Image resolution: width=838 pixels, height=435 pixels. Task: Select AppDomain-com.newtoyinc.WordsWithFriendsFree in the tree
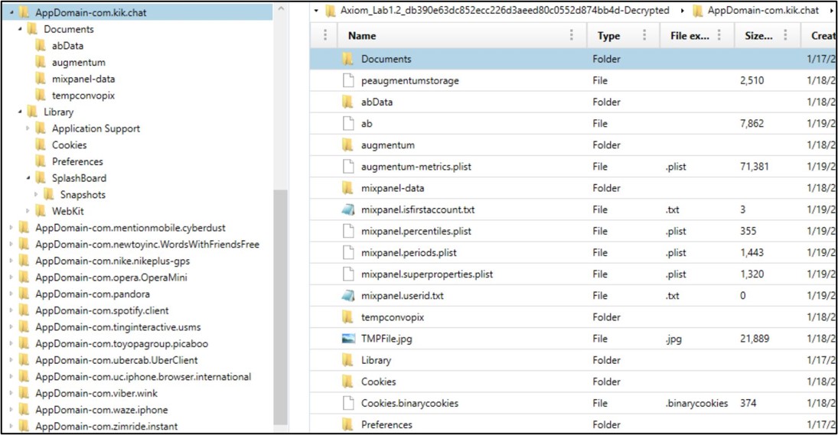click(x=148, y=244)
